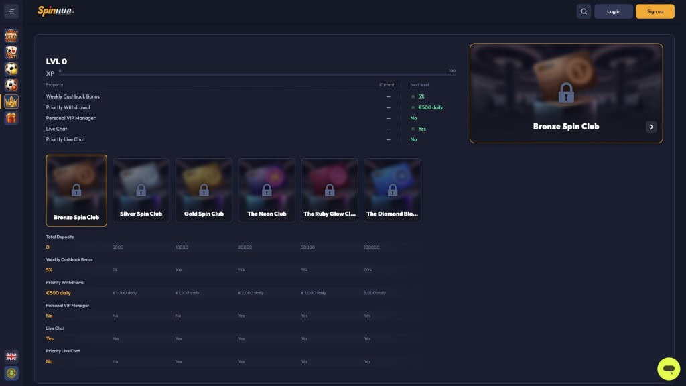686x386 pixels.
Task: Click Sign up button
Action: pos(655,11)
